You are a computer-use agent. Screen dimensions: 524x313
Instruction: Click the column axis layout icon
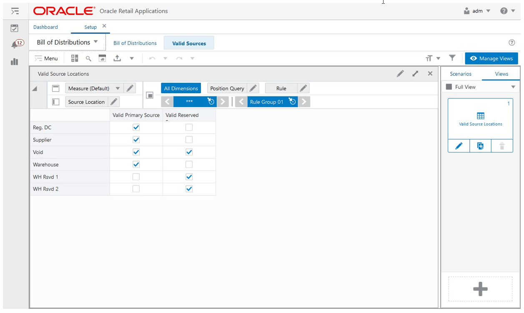(56, 88)
